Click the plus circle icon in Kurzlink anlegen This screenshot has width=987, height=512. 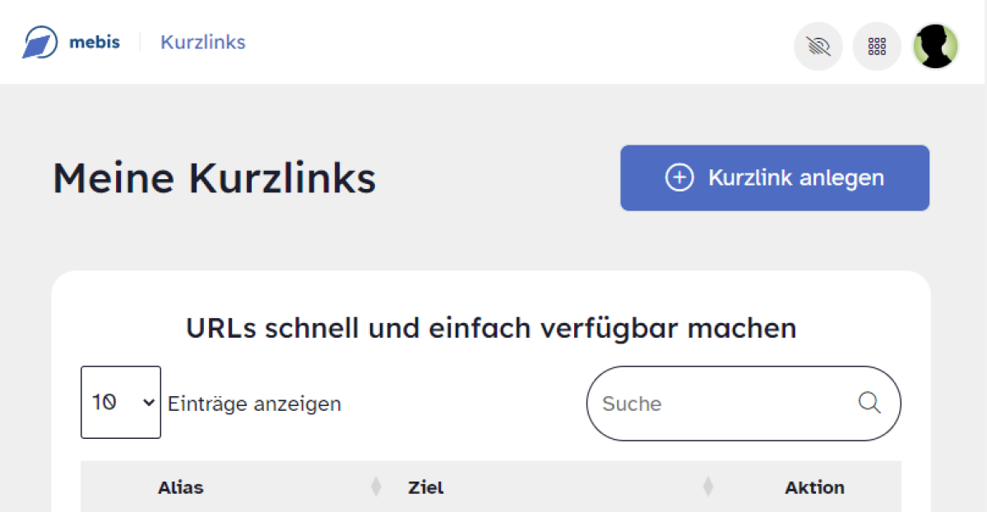tap(679, 178)
